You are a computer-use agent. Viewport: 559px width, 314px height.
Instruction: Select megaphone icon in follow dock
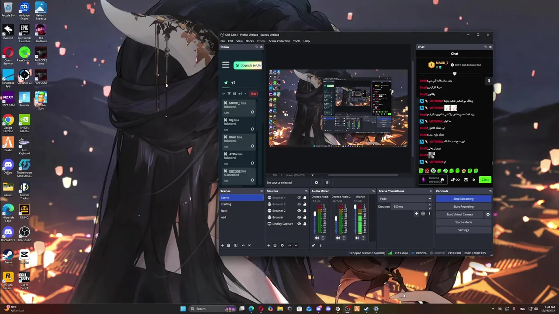[x=233, y=82]
